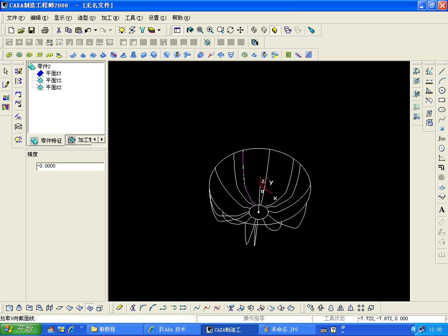
Task: Click the rotate view icon
Action: [x=230, y=30]
